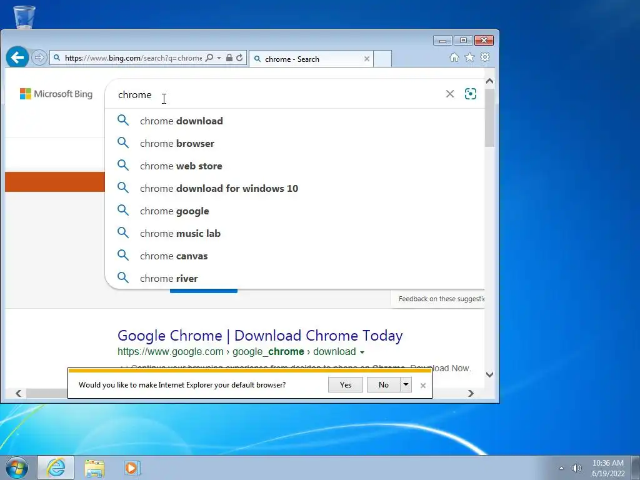Click the Show desktop button

click(x=636, y=468)
